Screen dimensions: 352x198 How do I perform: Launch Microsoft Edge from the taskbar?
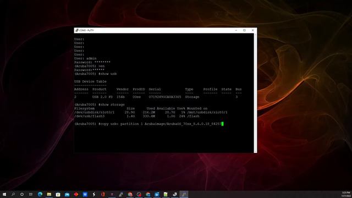point(40,194)
